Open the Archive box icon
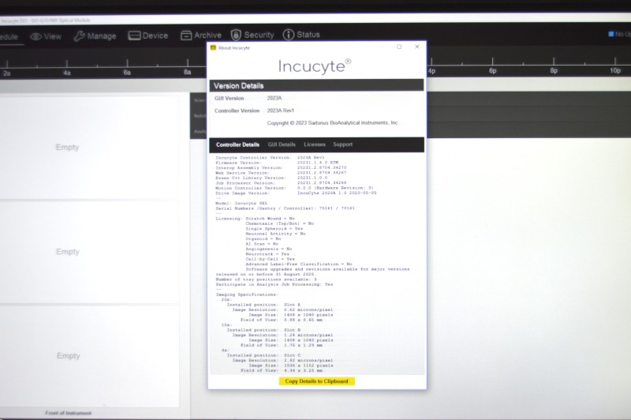631x420 pixels. coord(186,36)
